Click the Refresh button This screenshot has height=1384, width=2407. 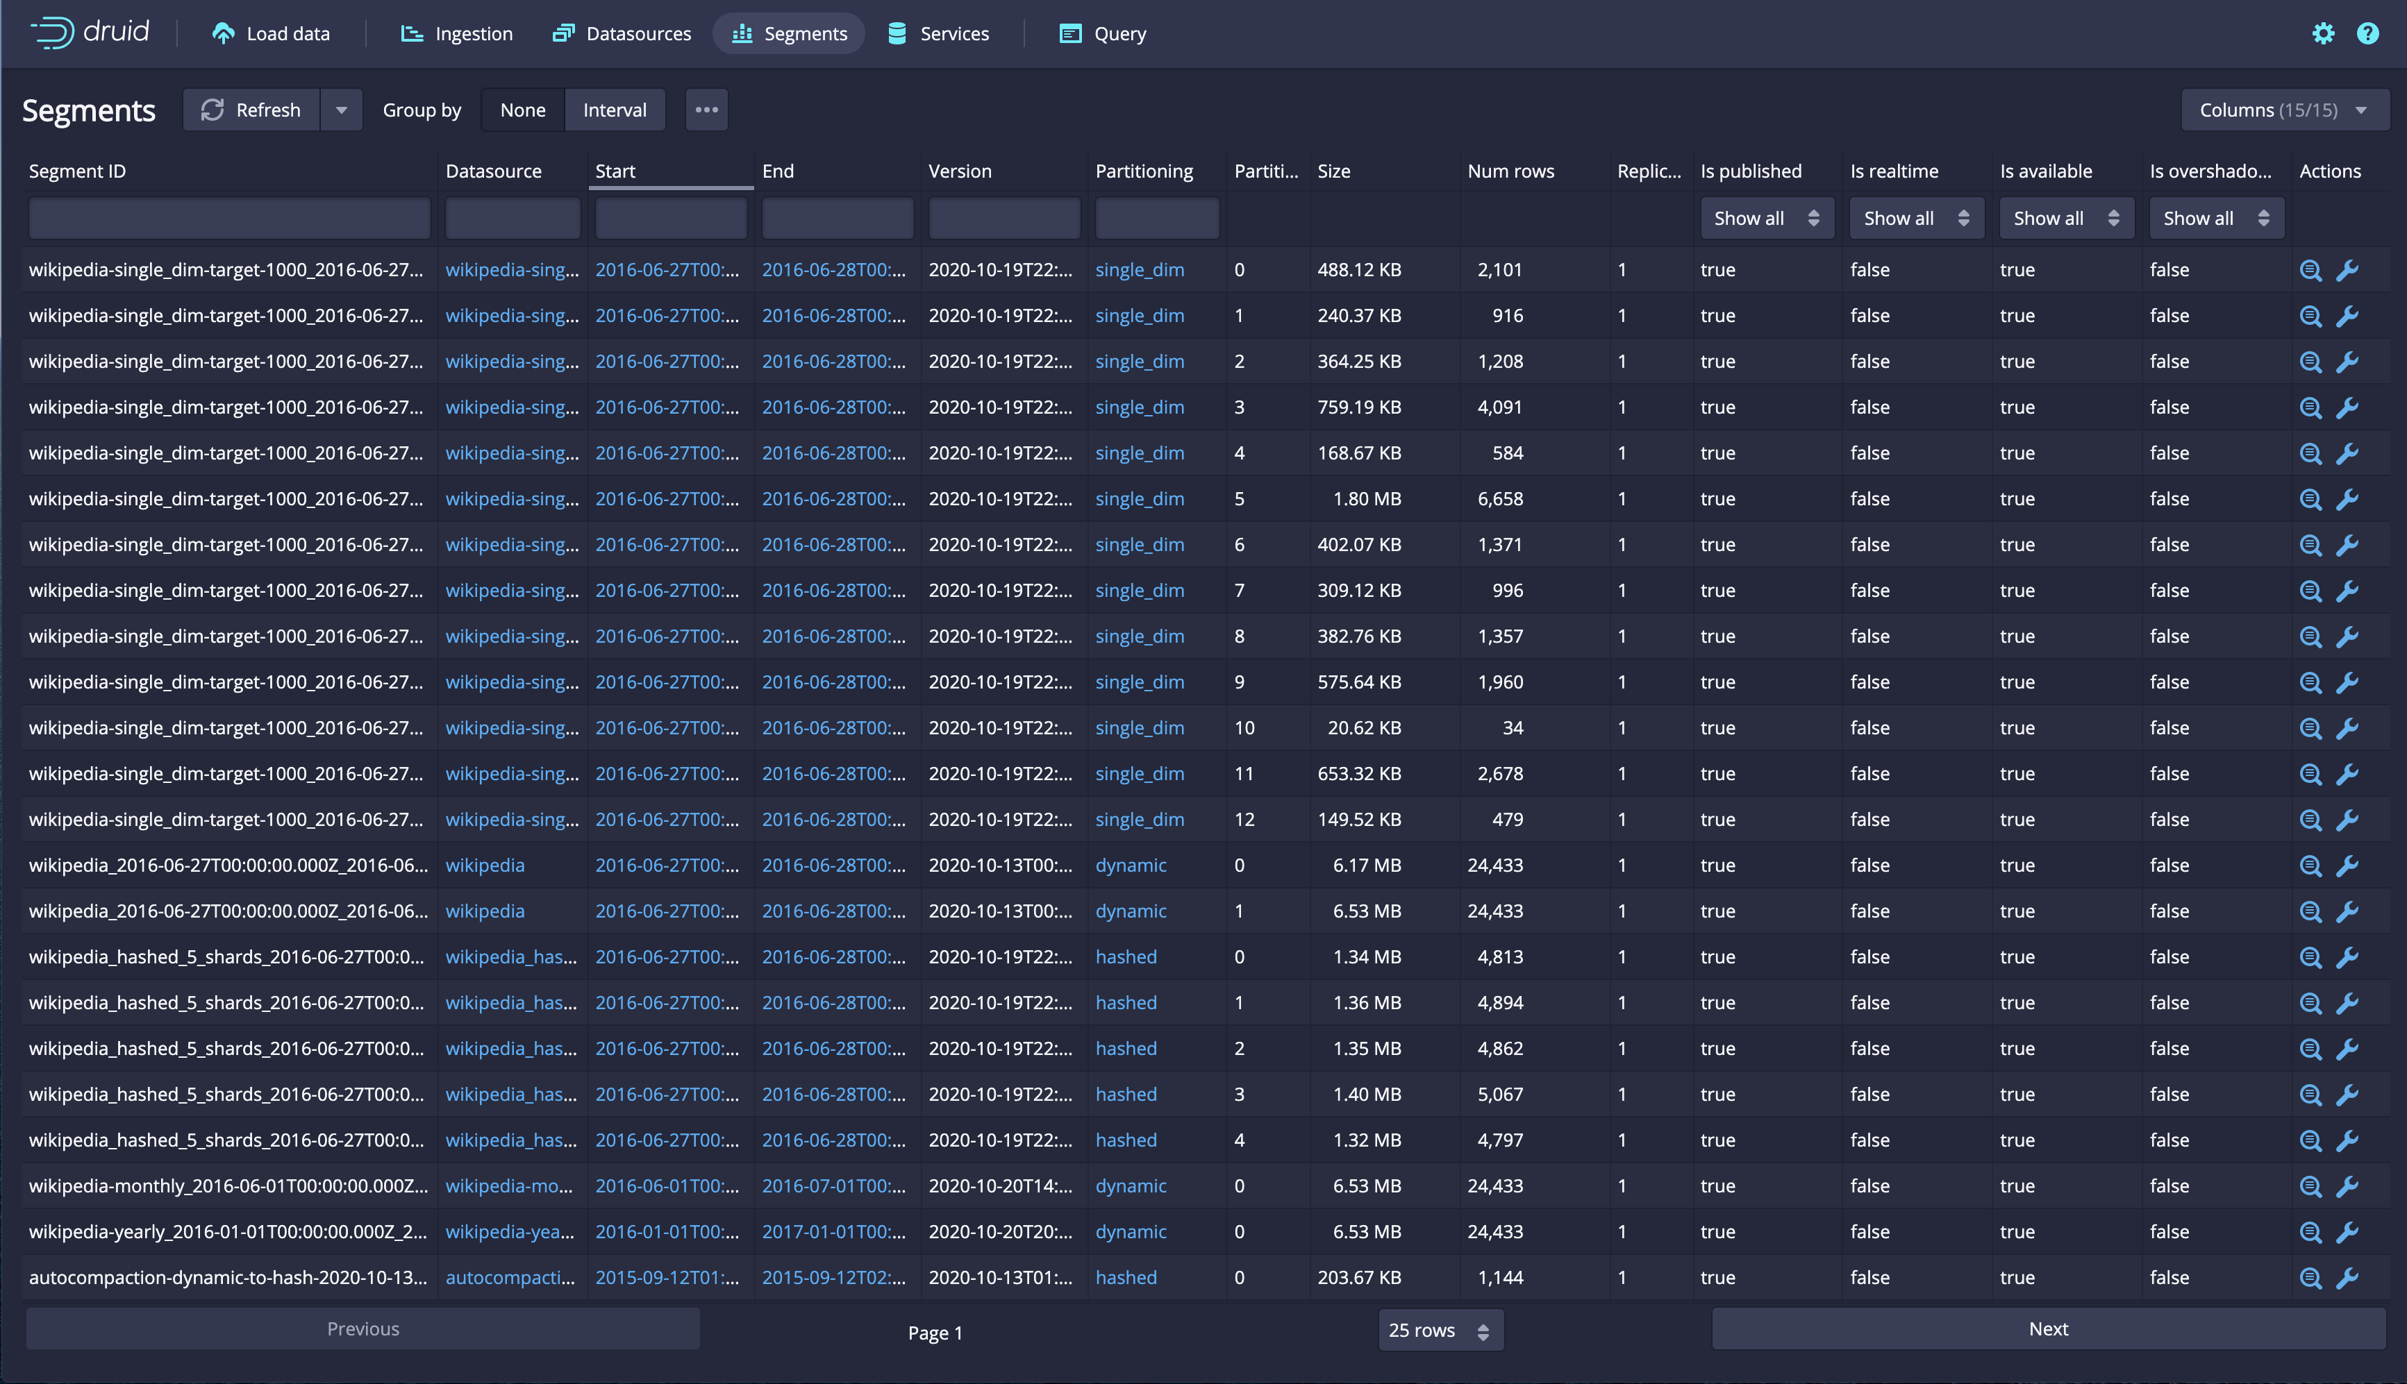(252, 110)
